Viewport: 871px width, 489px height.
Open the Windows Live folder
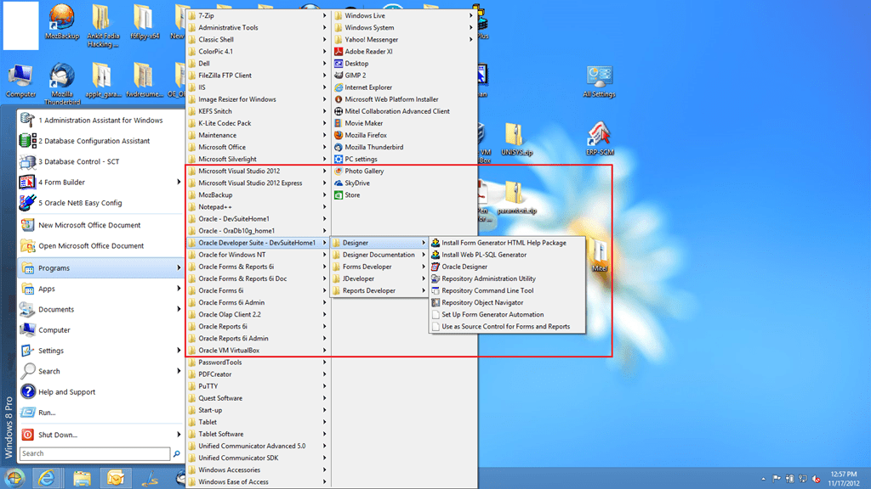(404, 15)
